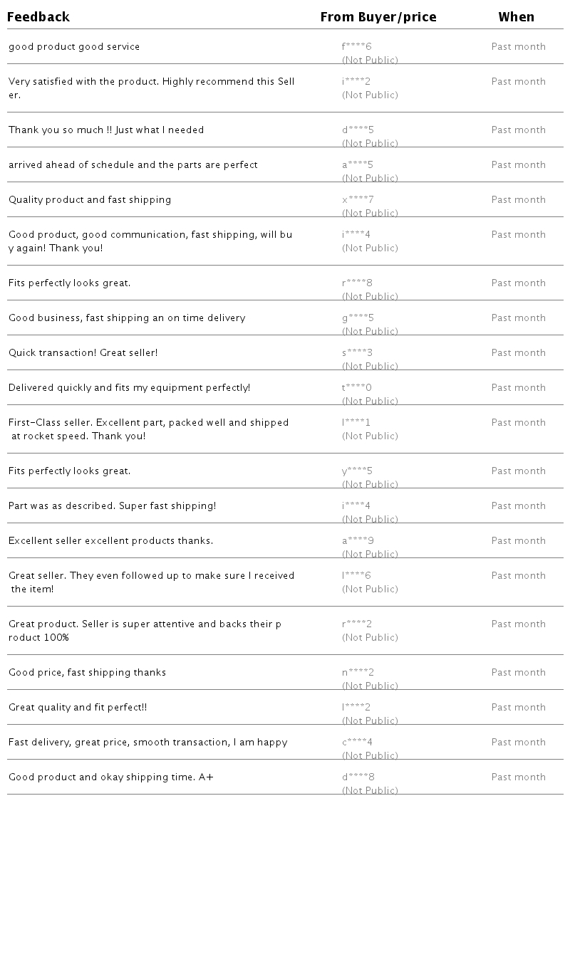Click the When column header
The width and height of the screenshot is (570, 954).
[x=516, y=17]
